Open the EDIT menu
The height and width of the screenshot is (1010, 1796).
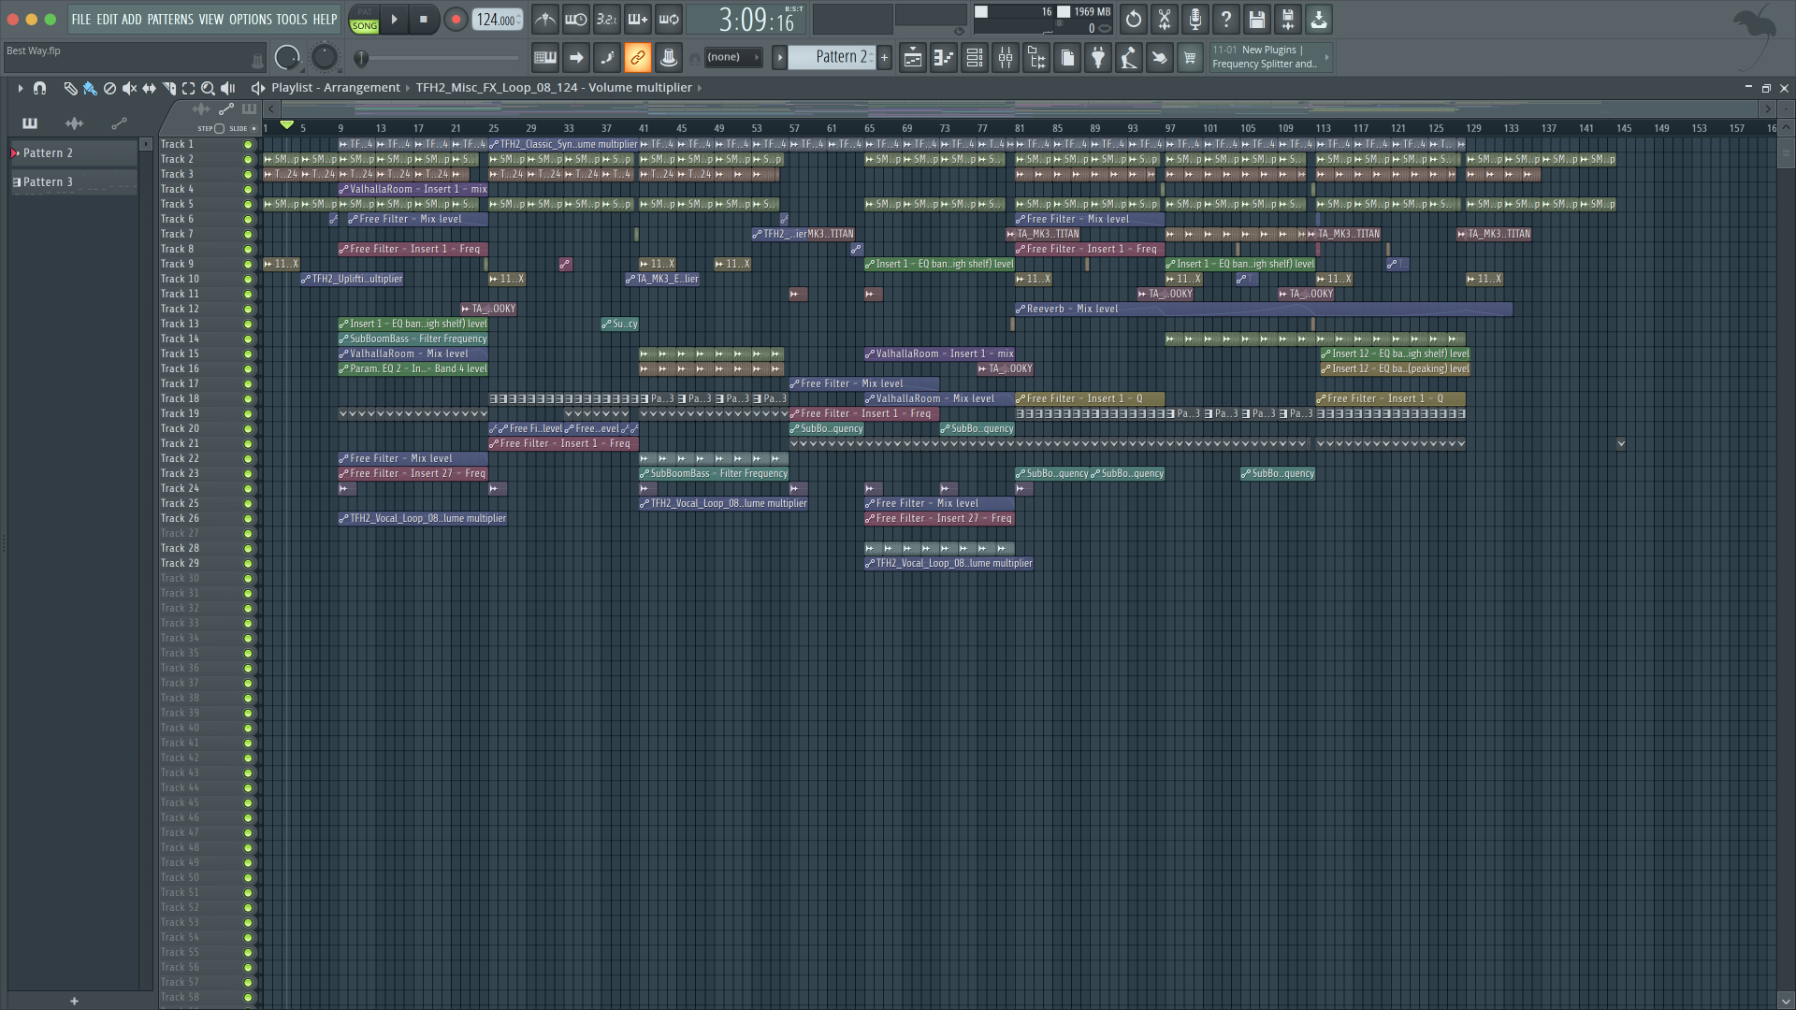click(108, 19)
